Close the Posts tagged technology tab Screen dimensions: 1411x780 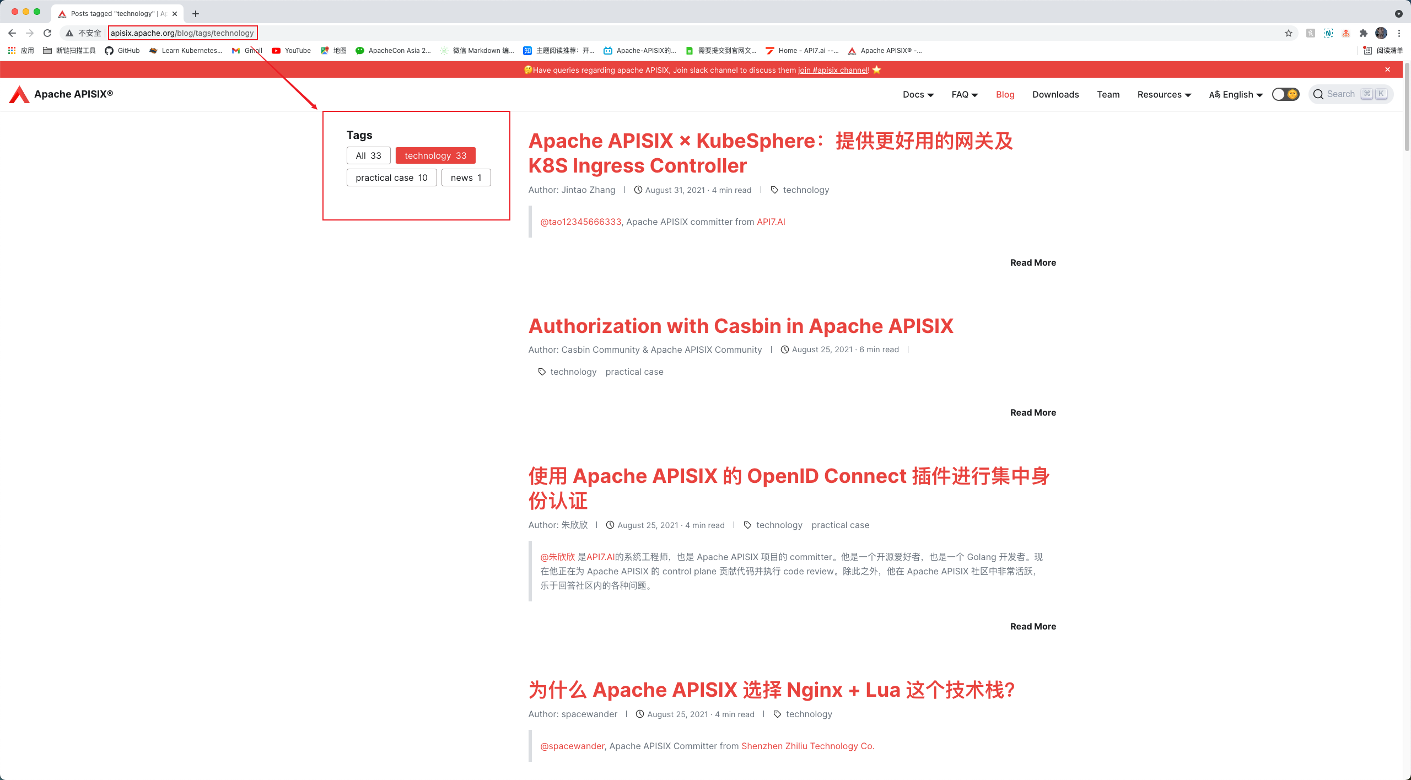pos(175,14)
